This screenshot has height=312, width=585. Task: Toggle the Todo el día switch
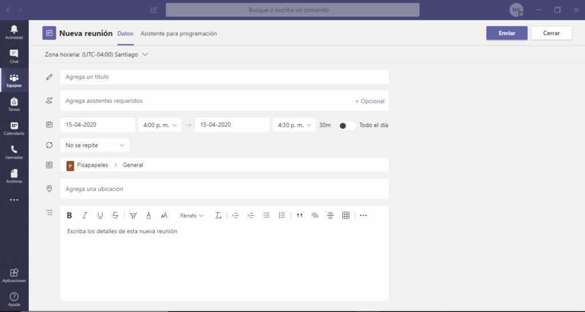(x=347, y=125)
